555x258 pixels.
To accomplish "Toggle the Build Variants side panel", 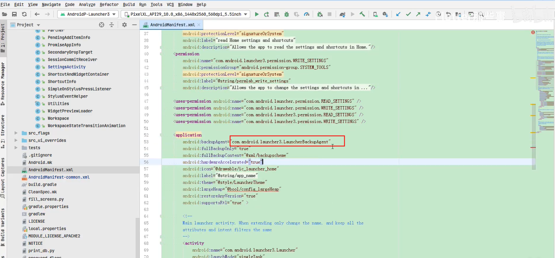I will coord(3,225).
